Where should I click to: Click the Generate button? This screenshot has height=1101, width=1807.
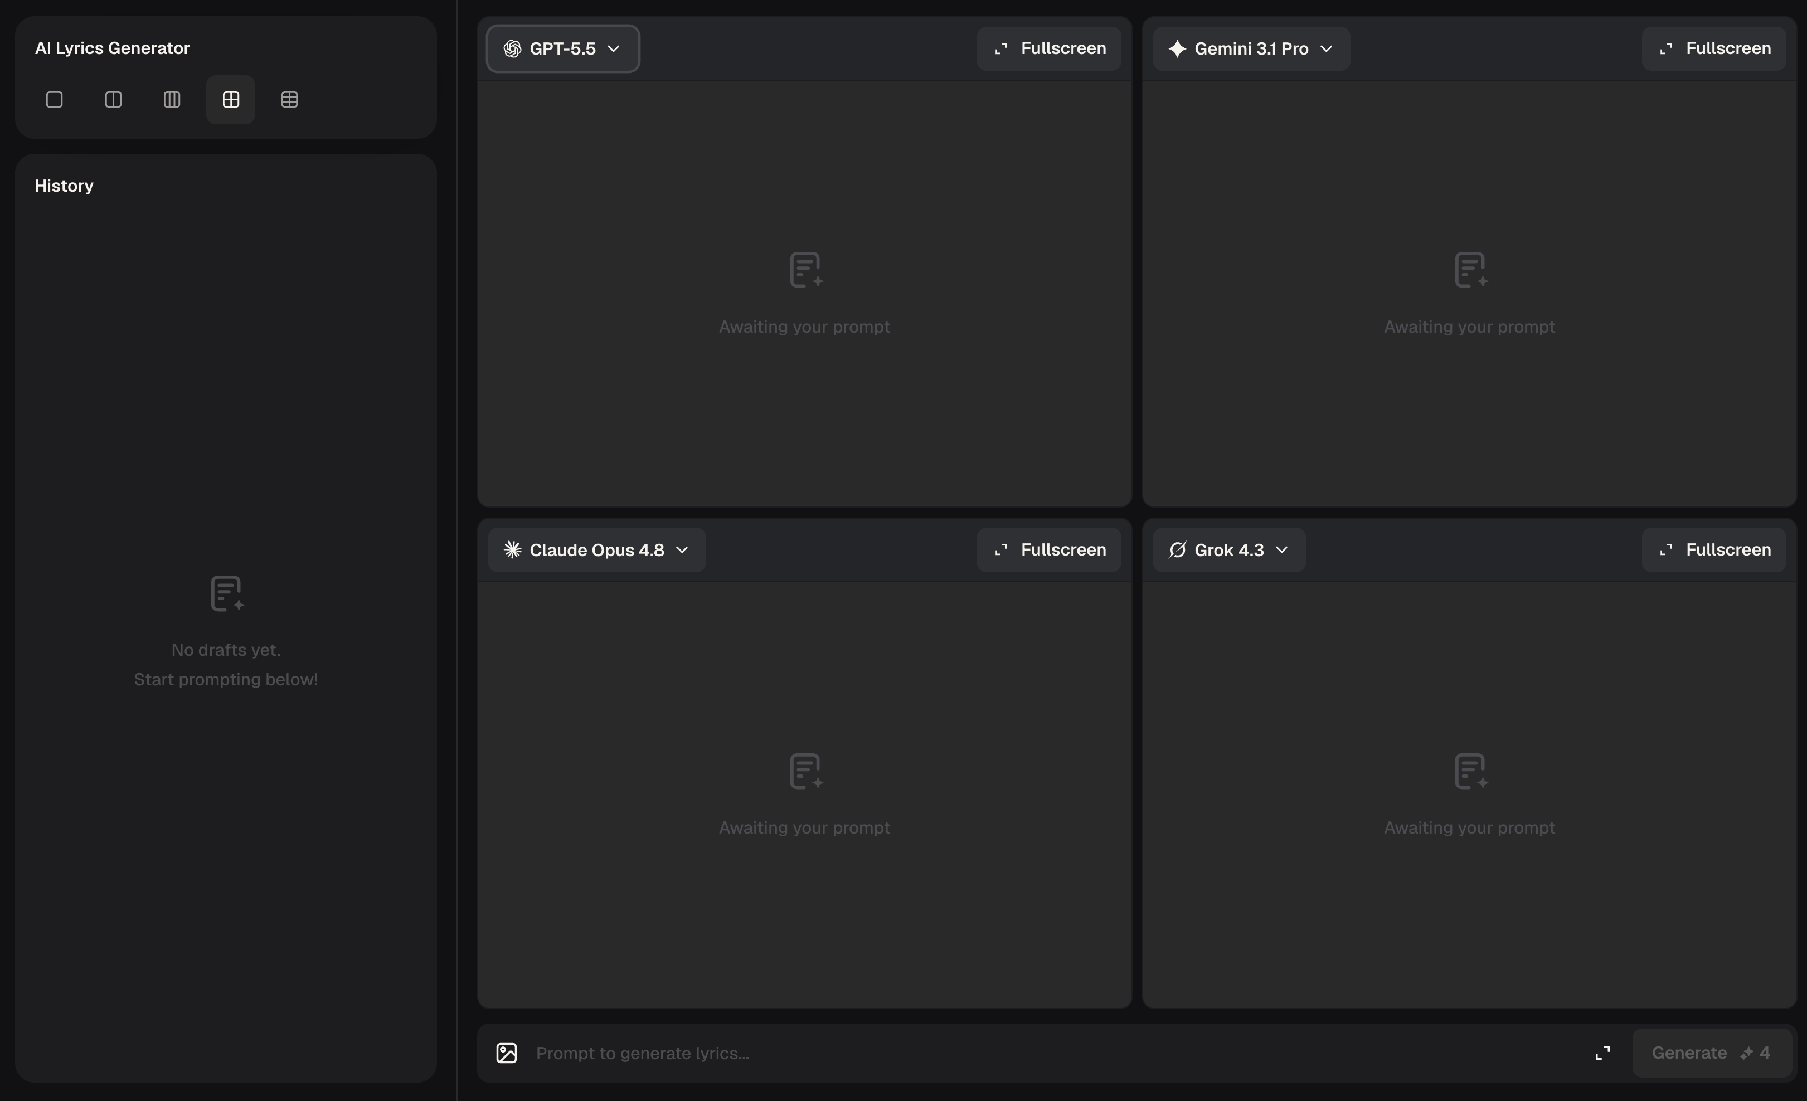pos(1712,1053)
